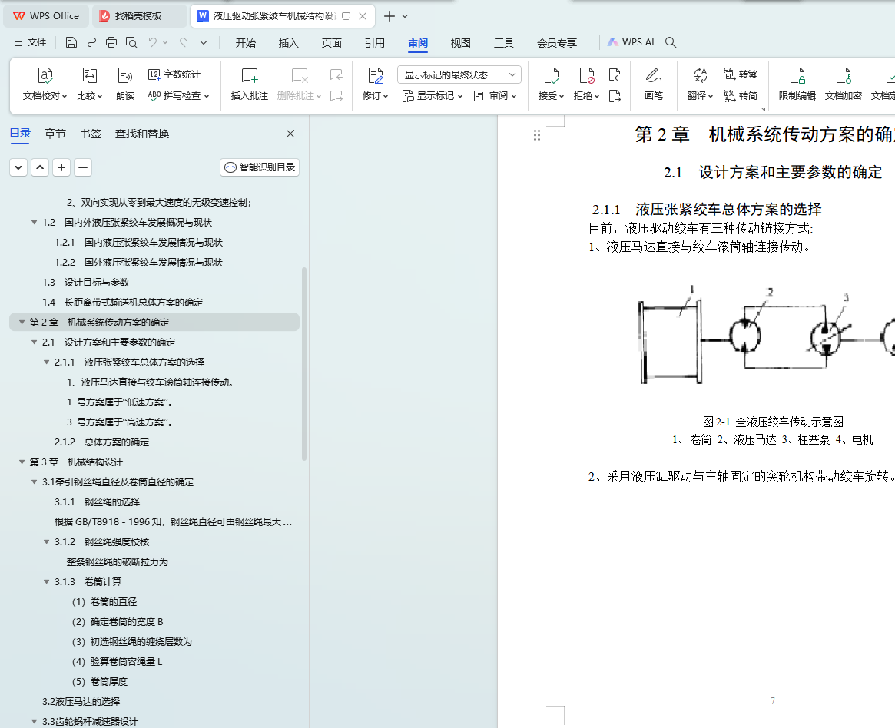
Task: Click the search magnifier icon beside WPS AI
Action: coord(671,42)
